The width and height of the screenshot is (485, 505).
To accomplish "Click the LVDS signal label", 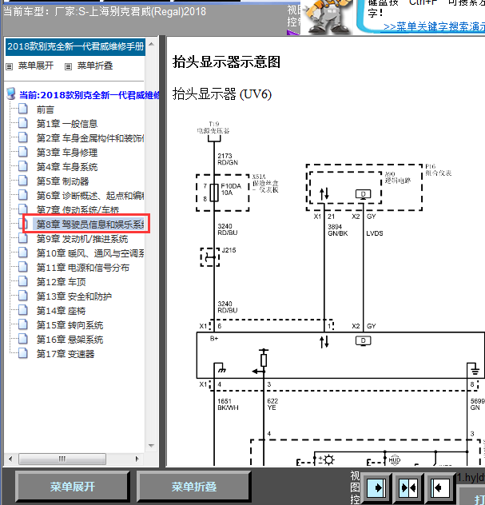I will (x=375, y=233).
